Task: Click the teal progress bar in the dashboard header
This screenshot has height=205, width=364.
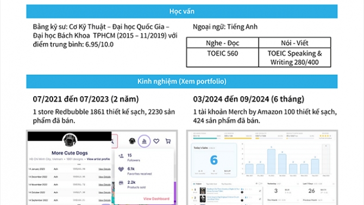Action: [206, 138]
